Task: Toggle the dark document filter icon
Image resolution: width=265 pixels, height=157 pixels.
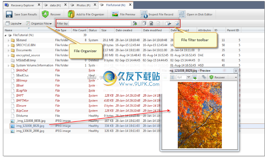Action: tap(151, 23)
